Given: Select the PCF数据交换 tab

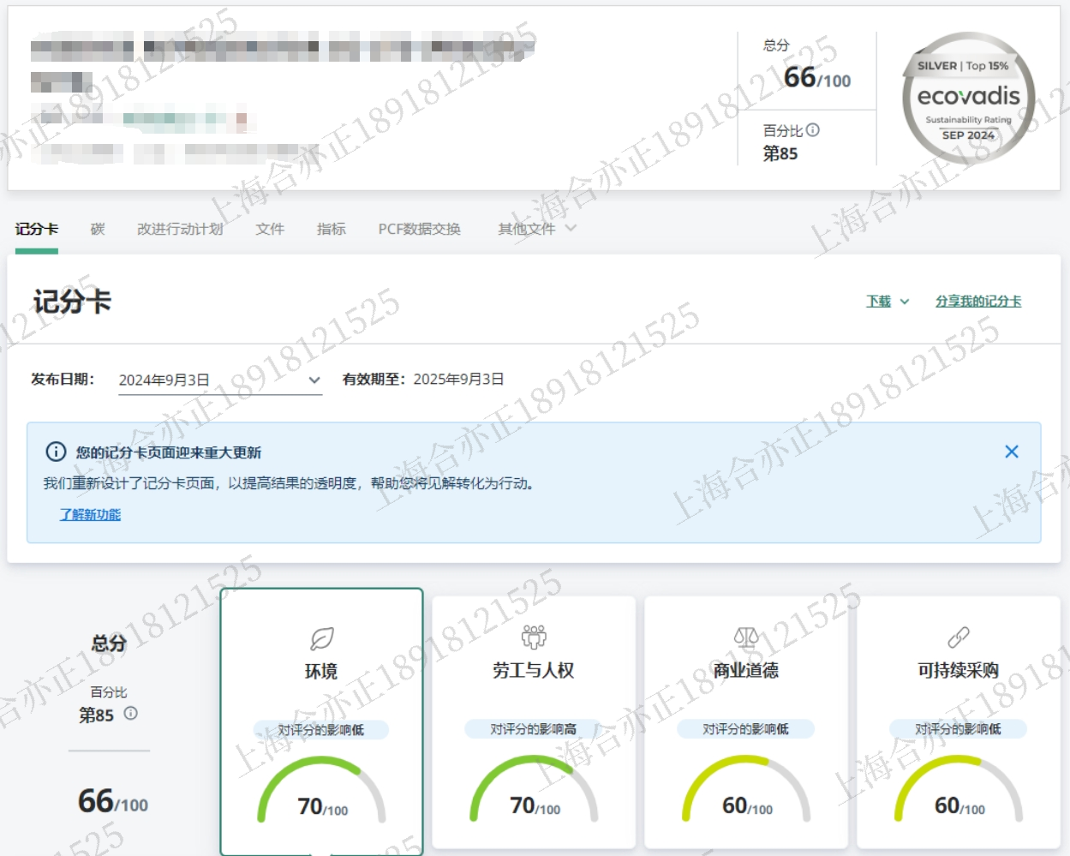Looking at the screenshot, I should pos(419,229).
